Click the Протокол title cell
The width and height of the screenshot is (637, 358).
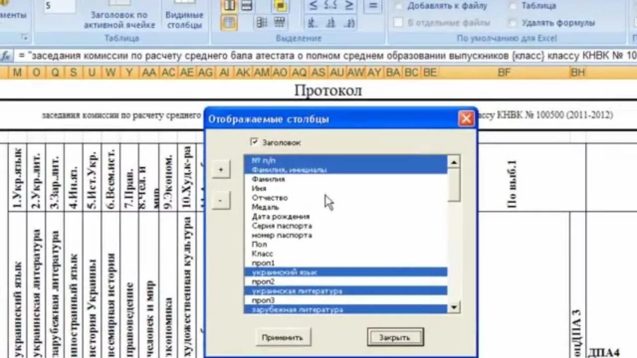(328, 90)
